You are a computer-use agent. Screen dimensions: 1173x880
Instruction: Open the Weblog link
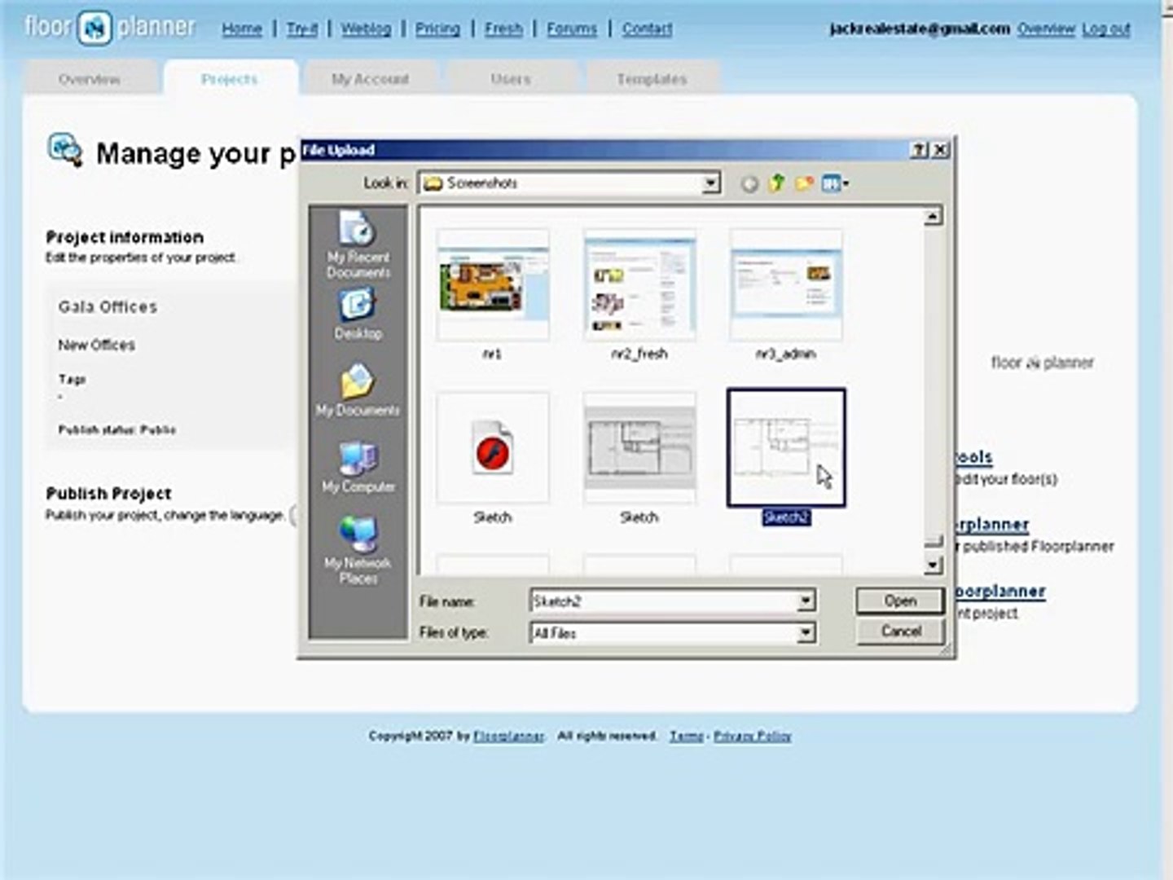tap(366, 29)
